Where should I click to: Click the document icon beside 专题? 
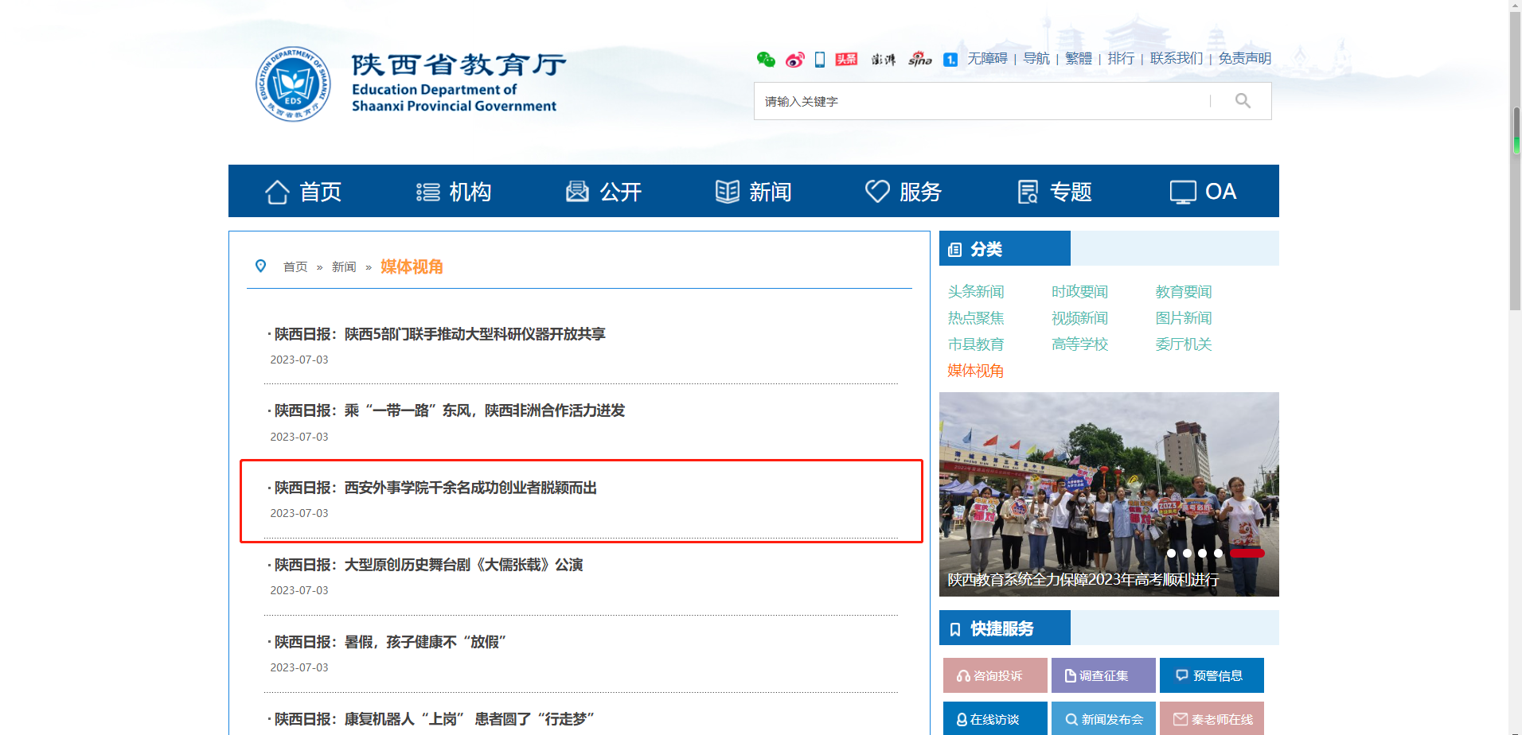coord(1028,192)
